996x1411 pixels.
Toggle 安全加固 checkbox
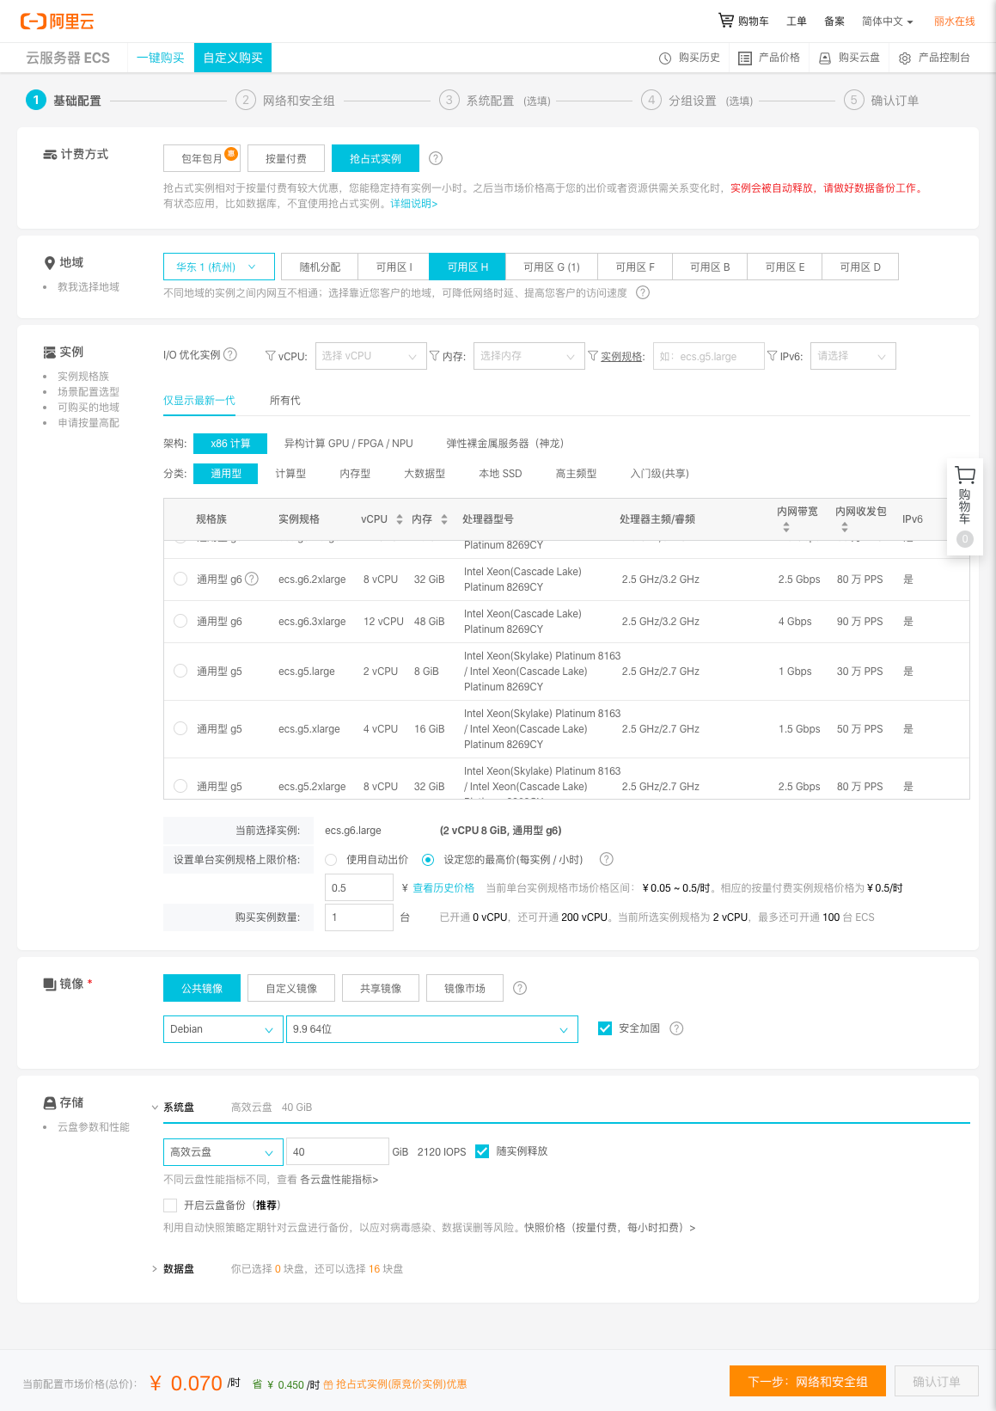point(605,1028)
